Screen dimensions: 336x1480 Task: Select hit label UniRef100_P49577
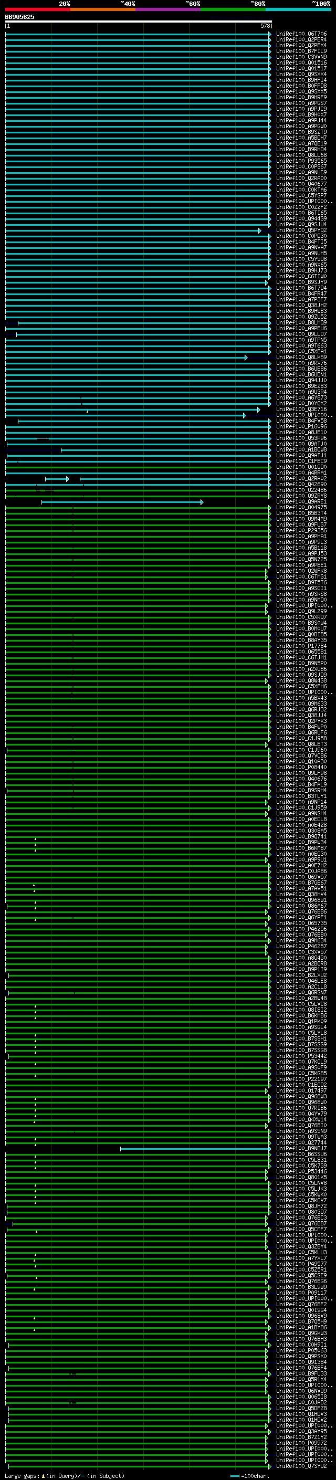point(301,1264)
